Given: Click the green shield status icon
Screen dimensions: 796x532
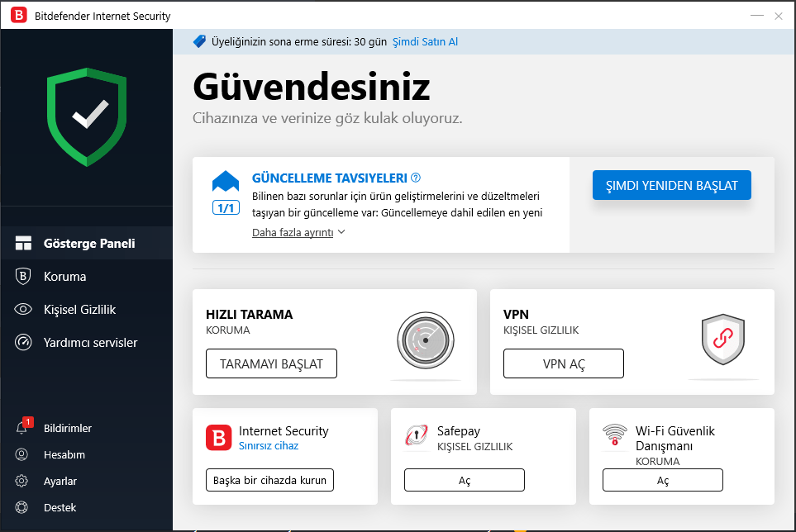Looking at the screenshot, I should point(87,117).
